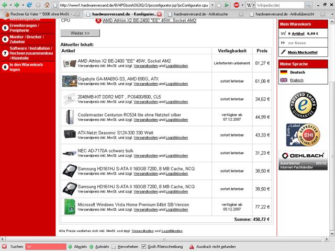Click the red Suchen find text field
This screenshot has width=335, height=251.
click(46, 247)
